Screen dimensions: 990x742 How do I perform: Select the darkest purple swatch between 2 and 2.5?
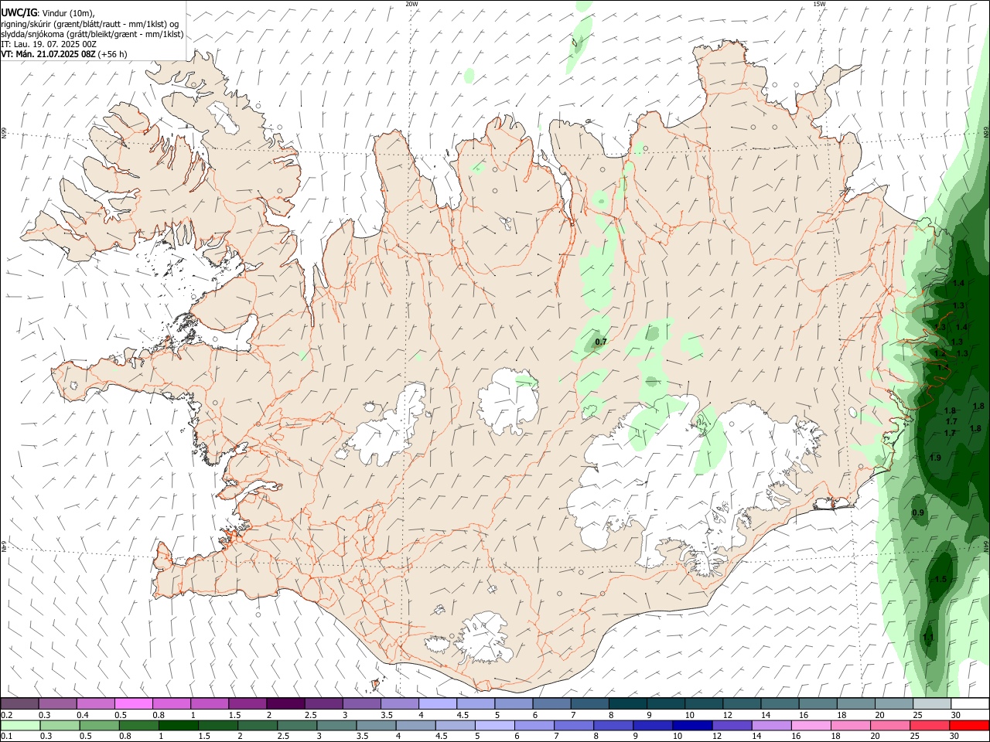tap(285, 704)
